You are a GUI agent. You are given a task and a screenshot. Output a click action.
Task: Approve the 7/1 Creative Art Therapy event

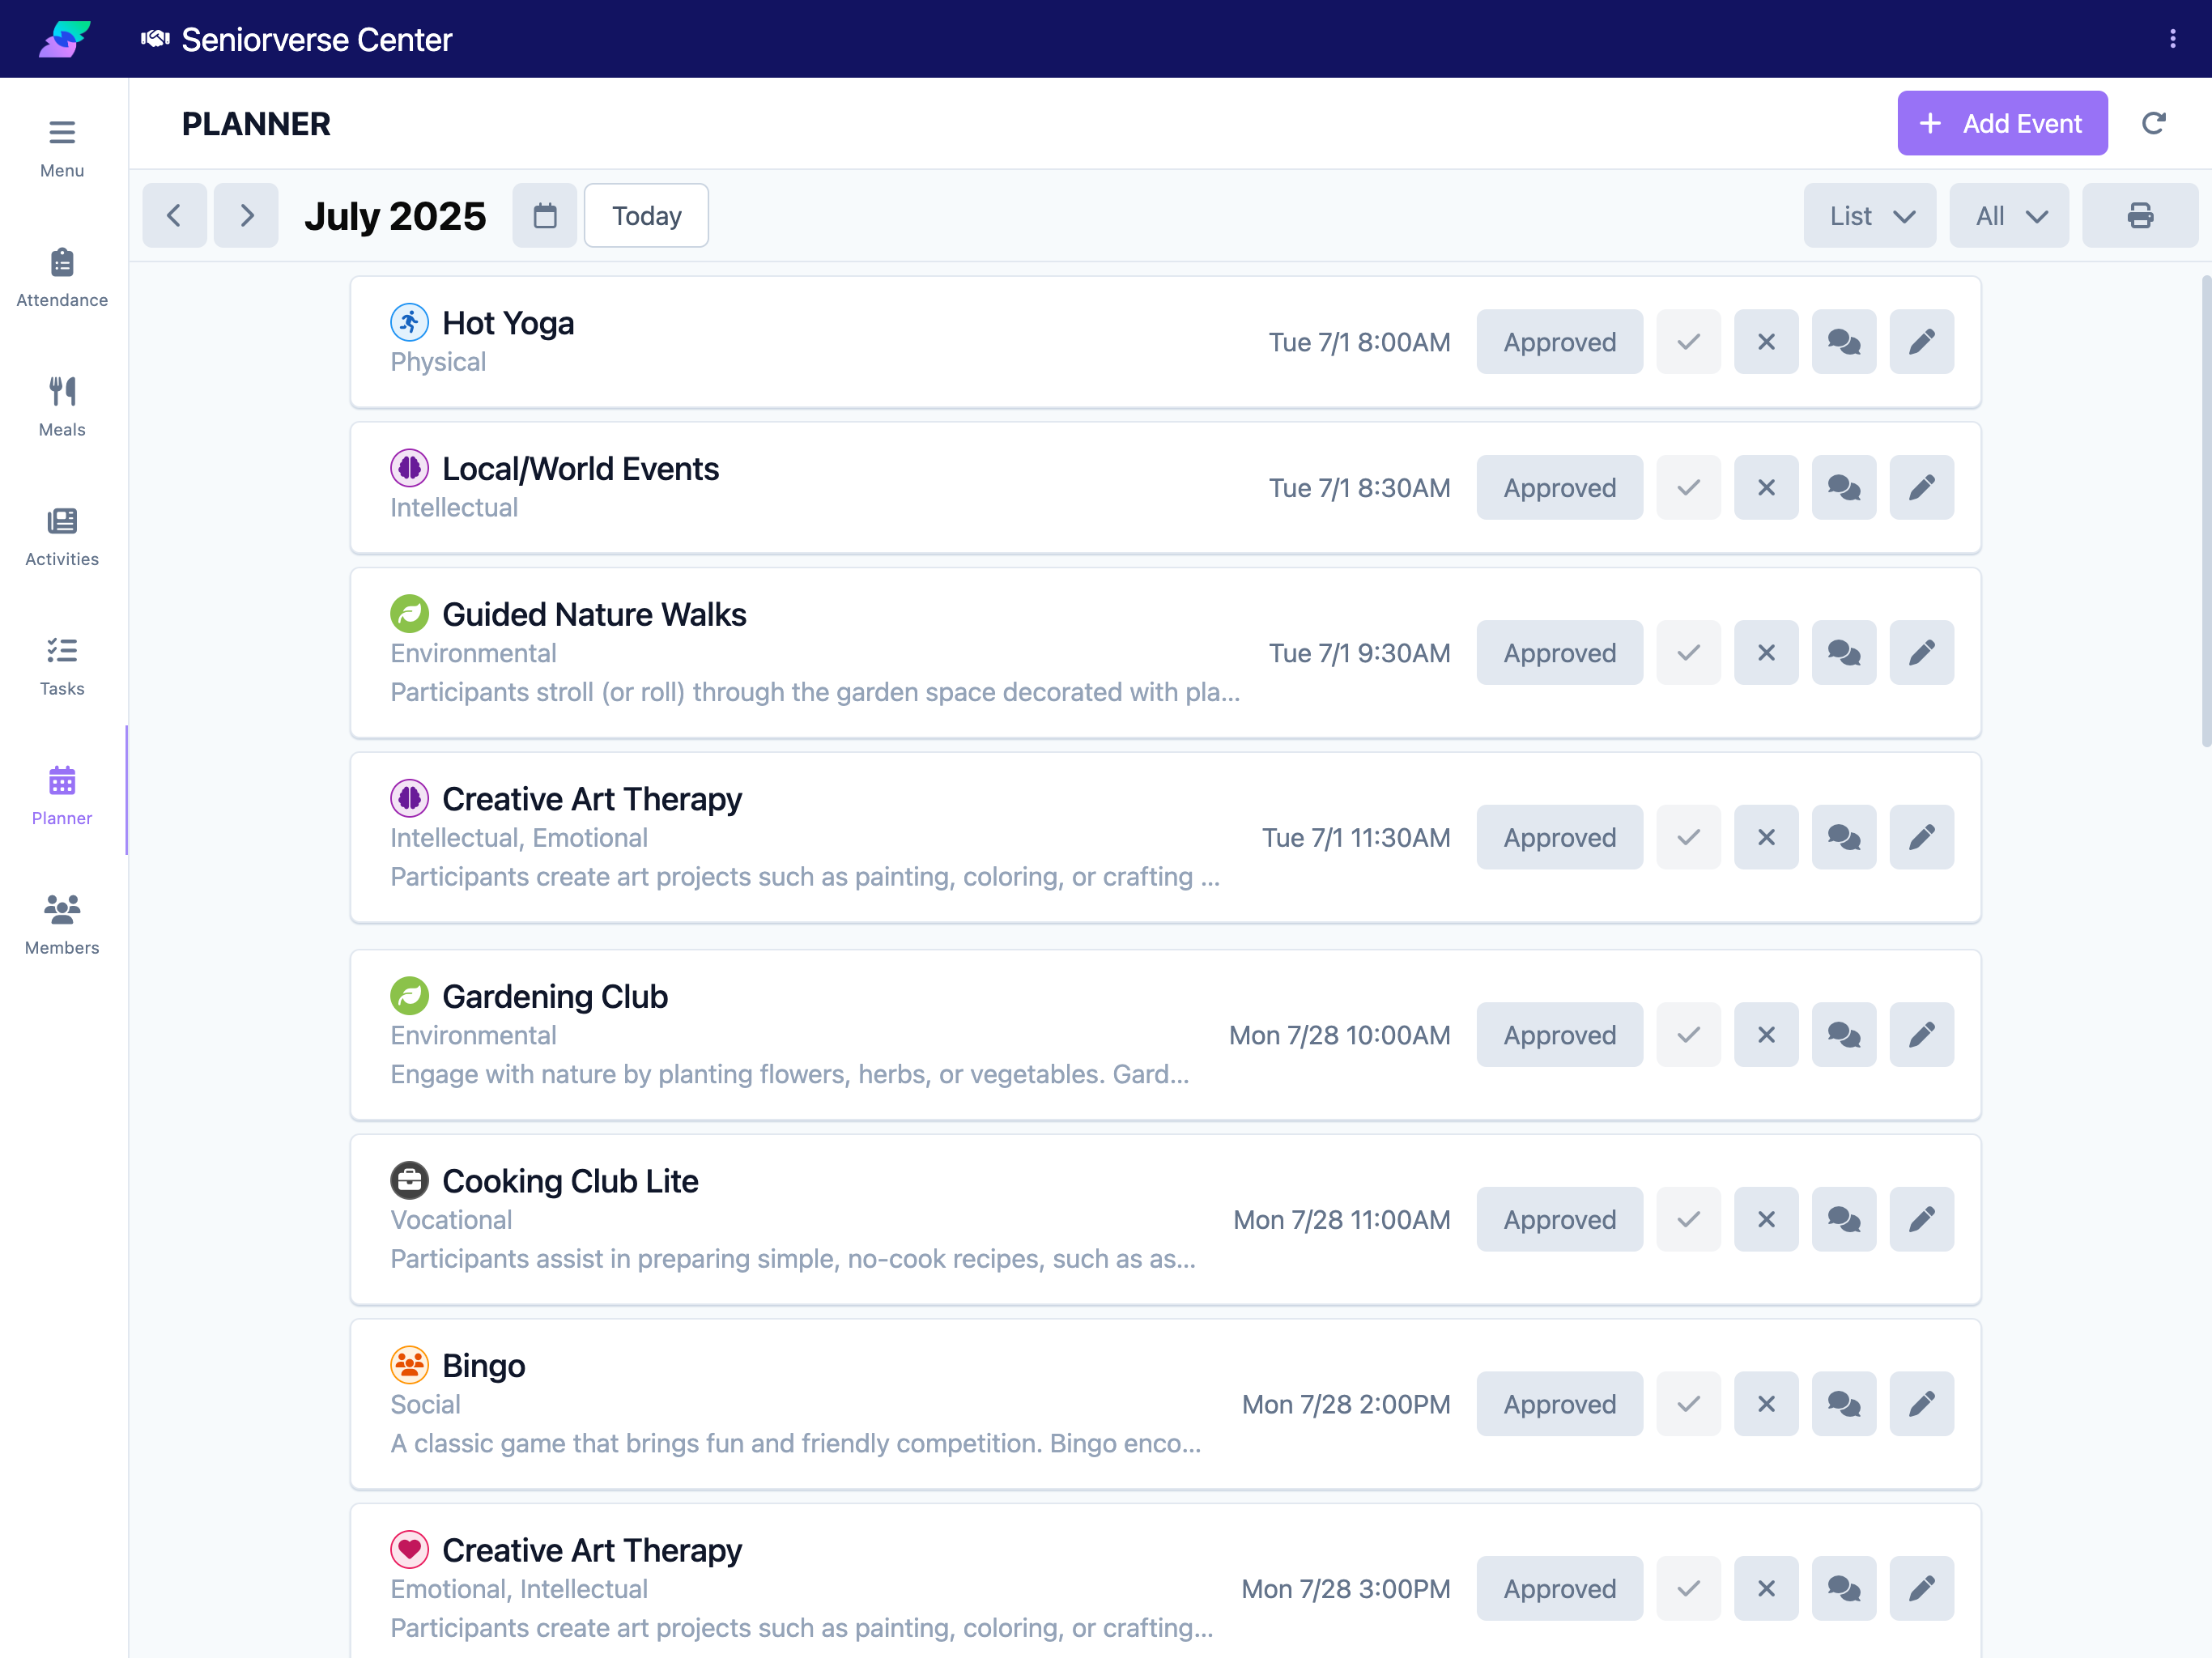tap(1688, 837)
